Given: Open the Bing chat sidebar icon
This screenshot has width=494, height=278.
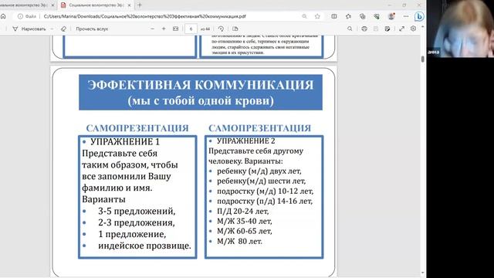Looking at the screenshot, I should click(419, 16).
